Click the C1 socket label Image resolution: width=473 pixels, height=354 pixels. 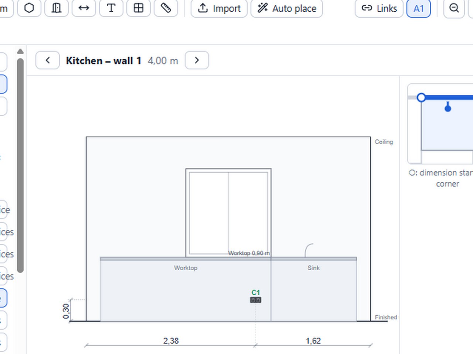click(x=256, y=292)
